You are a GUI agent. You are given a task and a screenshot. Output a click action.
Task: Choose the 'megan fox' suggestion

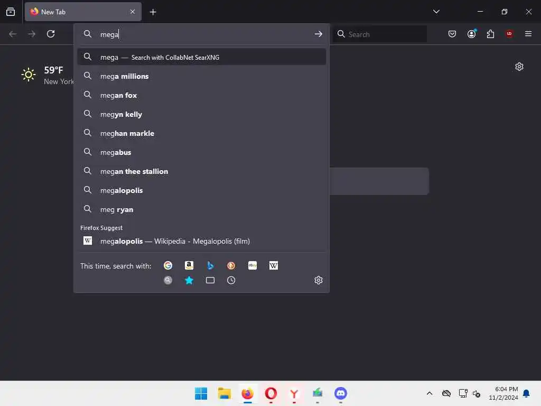click(201, 95)
